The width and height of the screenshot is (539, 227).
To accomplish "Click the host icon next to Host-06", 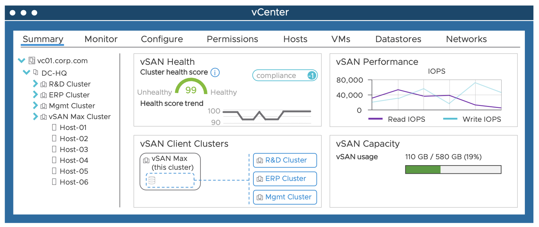I will pos(54,182).
